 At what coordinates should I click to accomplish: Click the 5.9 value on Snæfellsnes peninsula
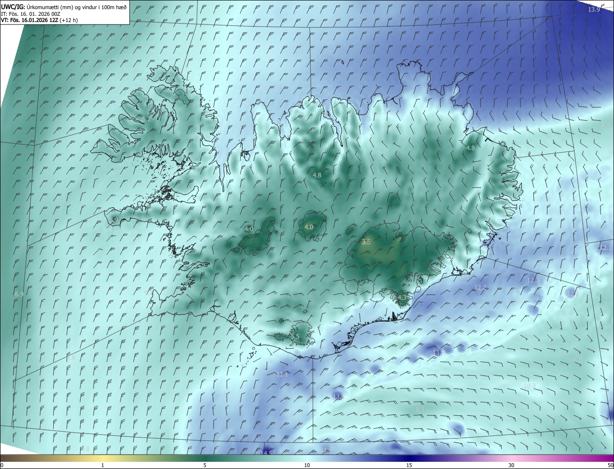[114, 220]
